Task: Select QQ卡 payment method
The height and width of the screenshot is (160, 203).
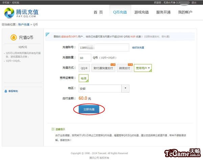Action: [x=84, y=68]
